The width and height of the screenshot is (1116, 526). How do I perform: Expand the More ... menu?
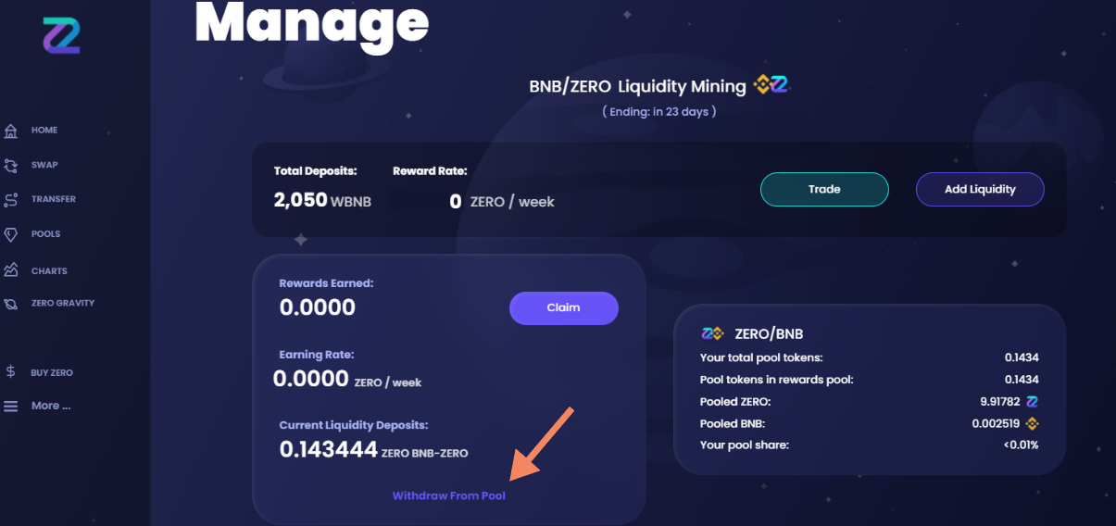point(51,406)
